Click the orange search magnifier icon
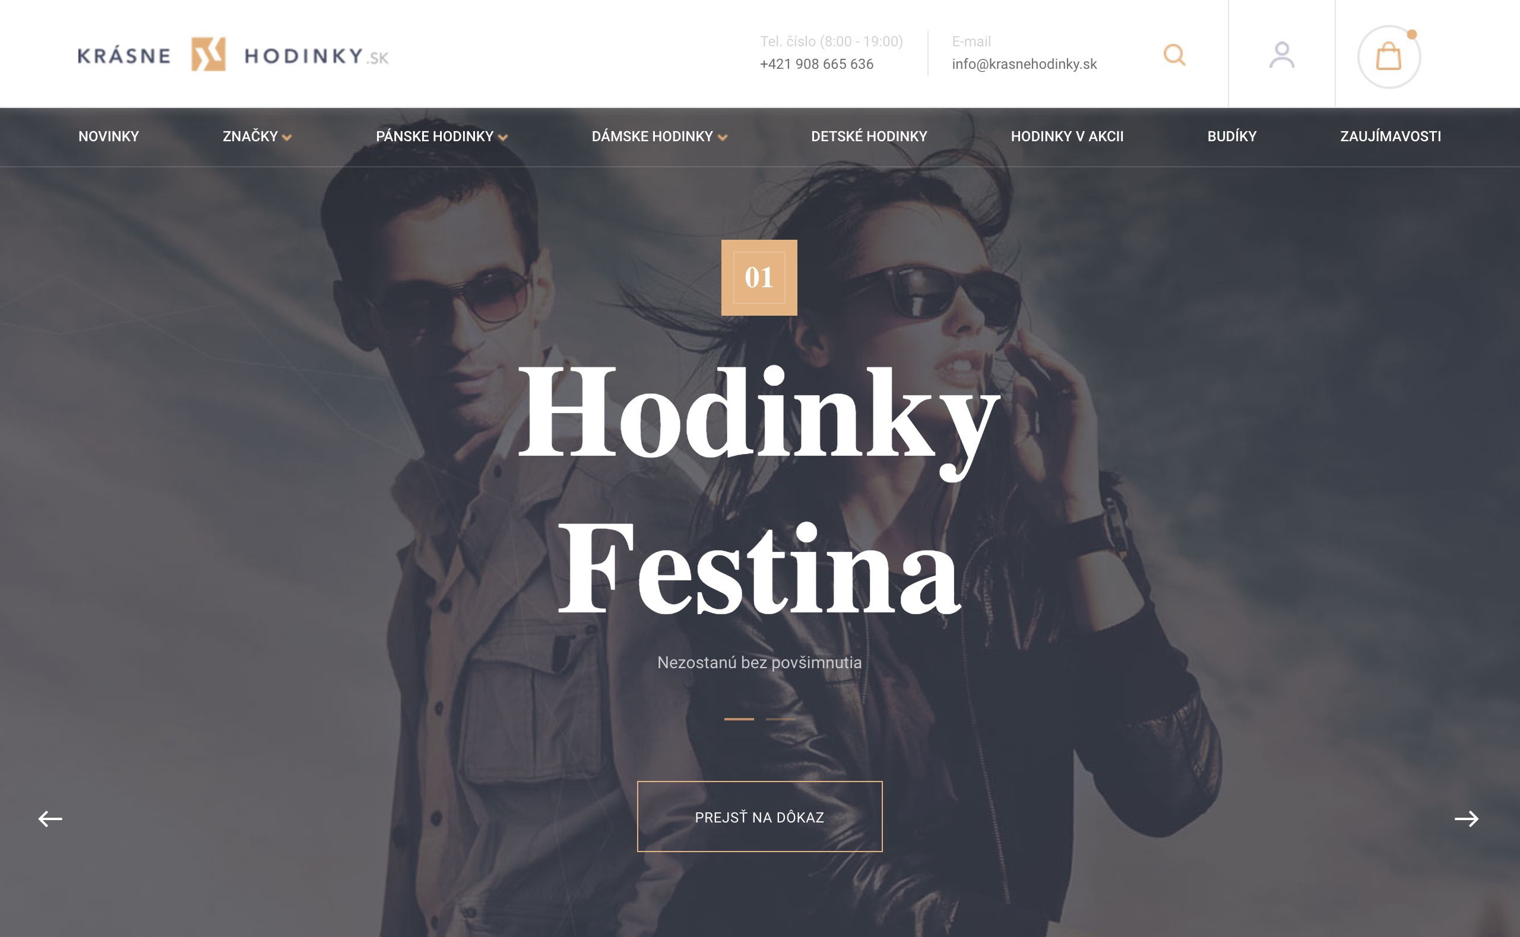1520x937 pixels. pyautogui.click(x=1174, y=55)
